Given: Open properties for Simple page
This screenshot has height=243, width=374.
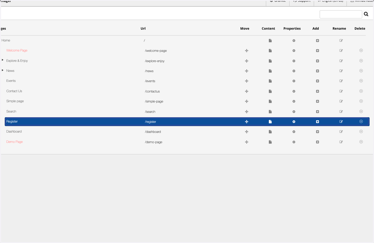Looking at the screenshot, I should [x=294, y=101].
